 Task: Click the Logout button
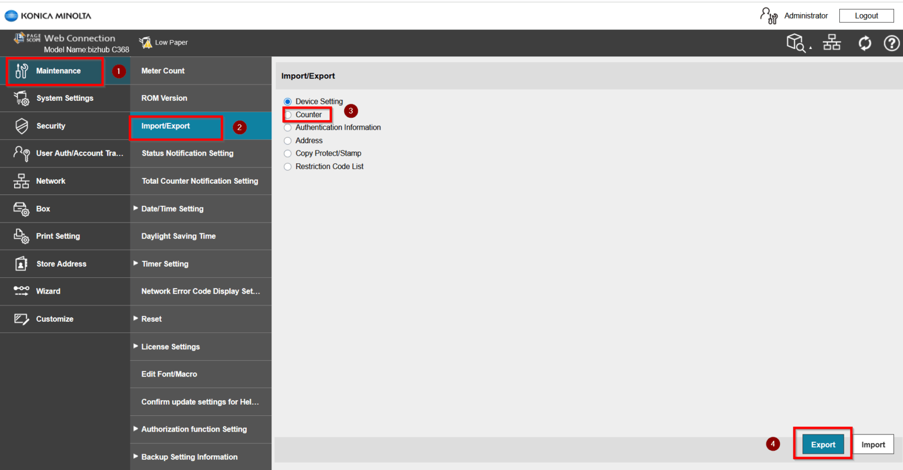(866, 16)
